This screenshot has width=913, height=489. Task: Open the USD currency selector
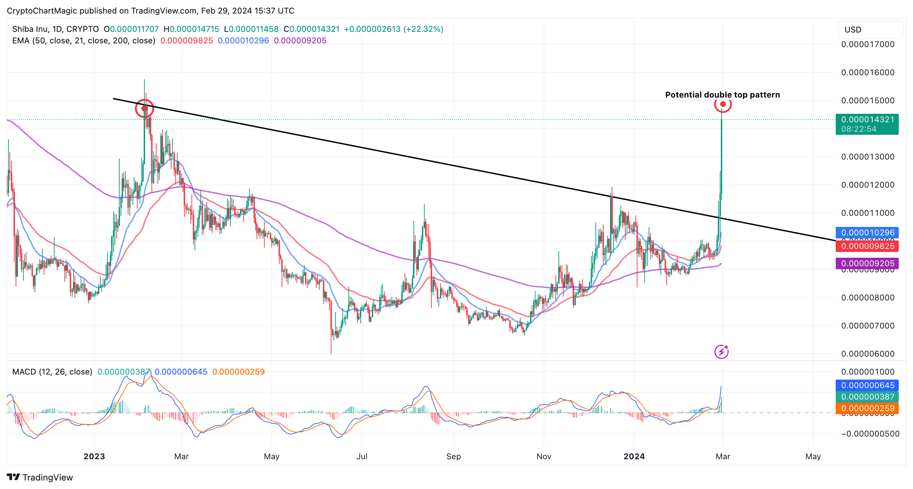coord(871,30)
